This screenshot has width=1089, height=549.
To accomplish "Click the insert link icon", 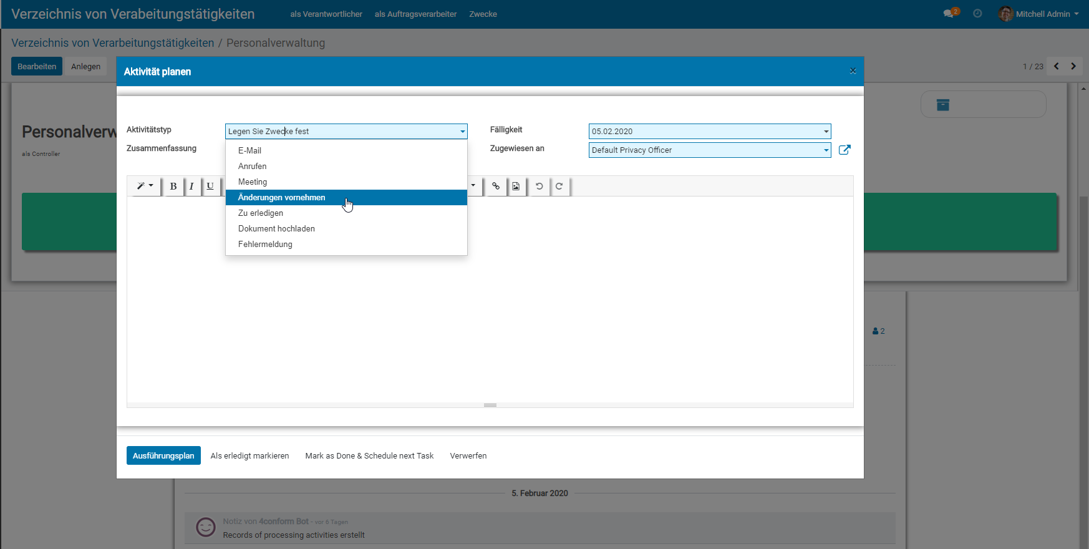I will (496, 186).
